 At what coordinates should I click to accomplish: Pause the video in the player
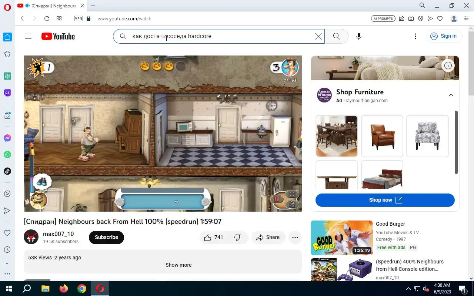pyautogui.click(x=276, y=199)
